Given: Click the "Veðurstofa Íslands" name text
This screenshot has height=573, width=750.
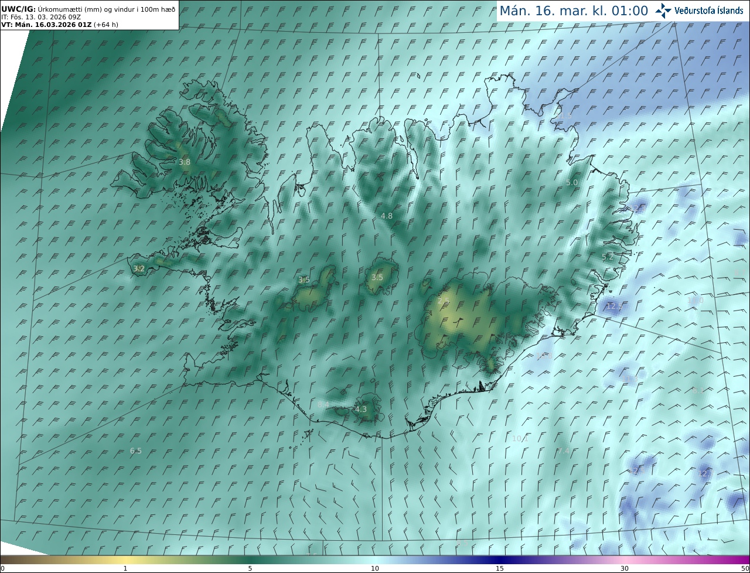Looking at the screenshot, I should tap(709, 11).
